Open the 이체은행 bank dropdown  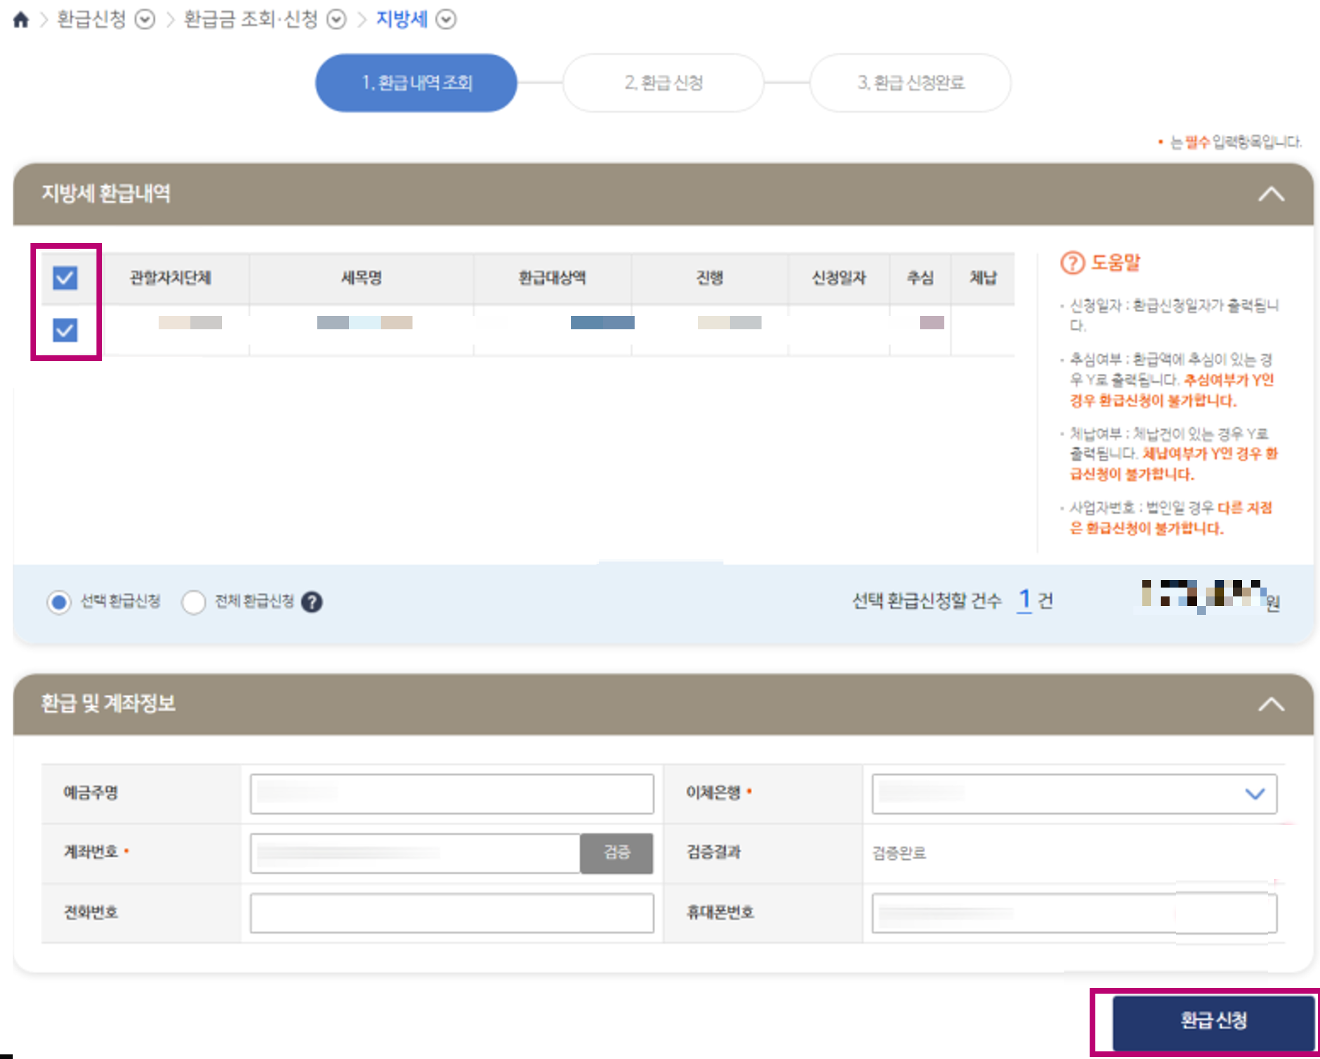coord(1074,793)
